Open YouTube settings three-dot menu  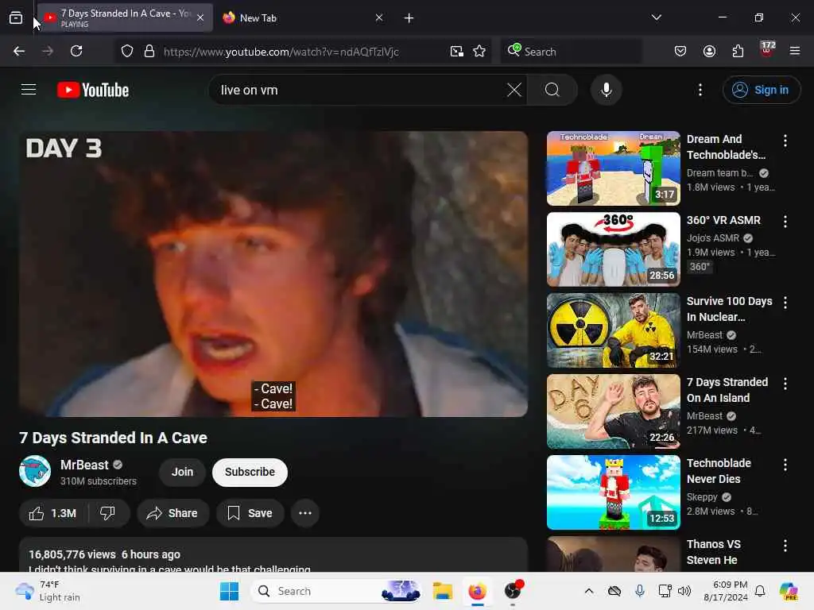click(700, 90)
